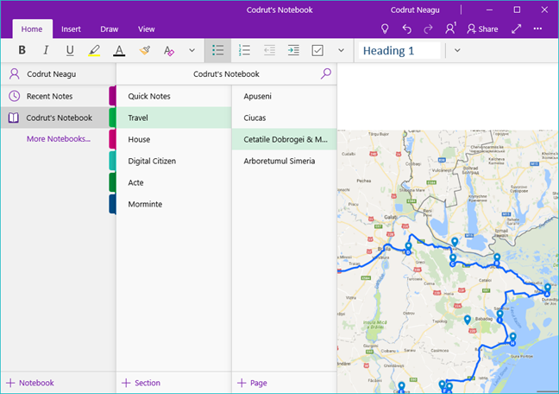Add a new Page
The image size is (559, 394).
coord(252,383)
